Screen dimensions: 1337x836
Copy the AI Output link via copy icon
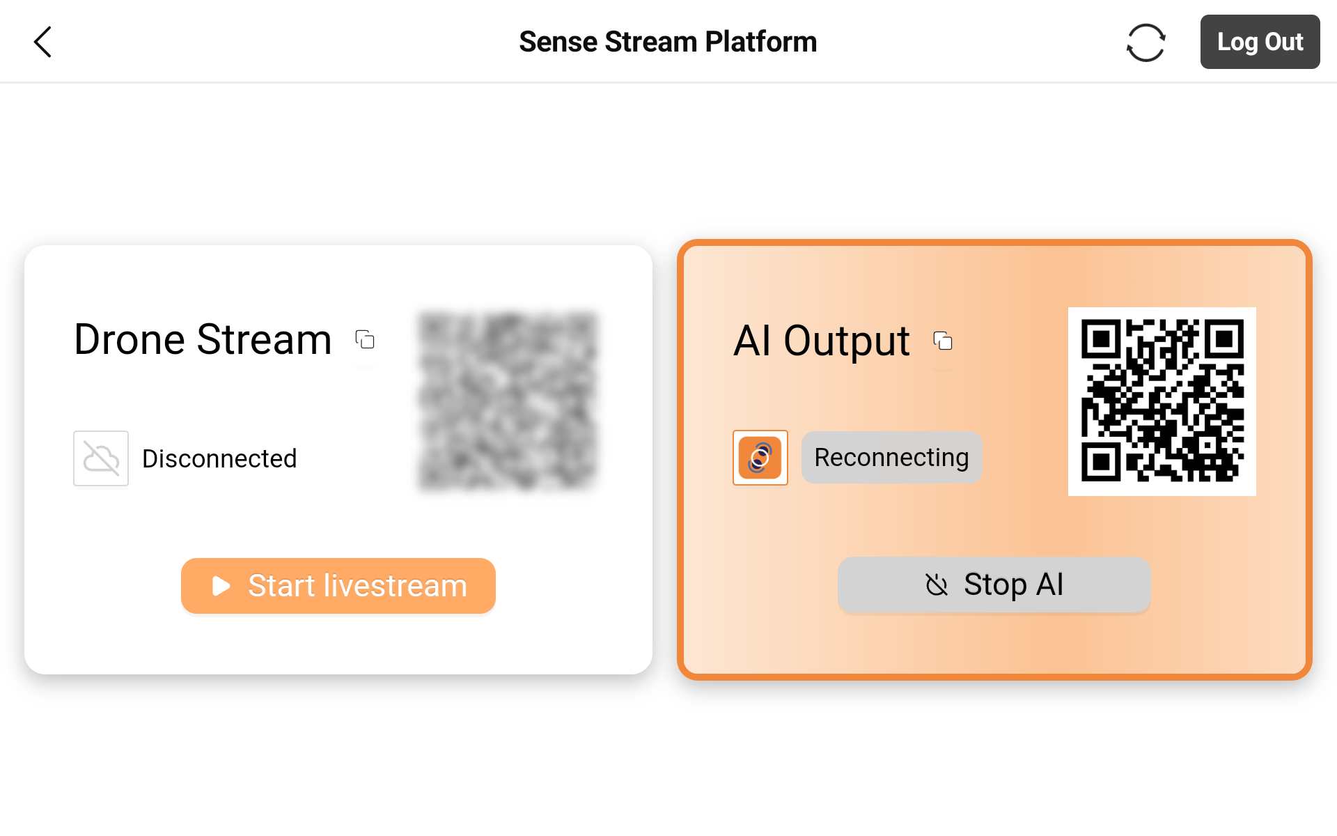pyautogui.click(x=943, y=341)
